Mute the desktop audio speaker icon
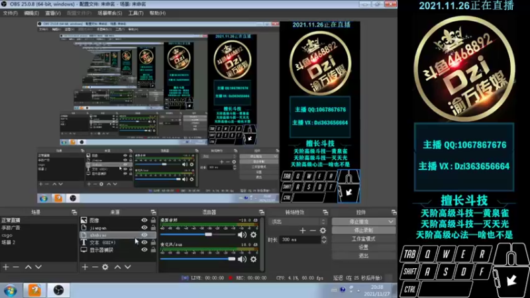 [242, 234]
